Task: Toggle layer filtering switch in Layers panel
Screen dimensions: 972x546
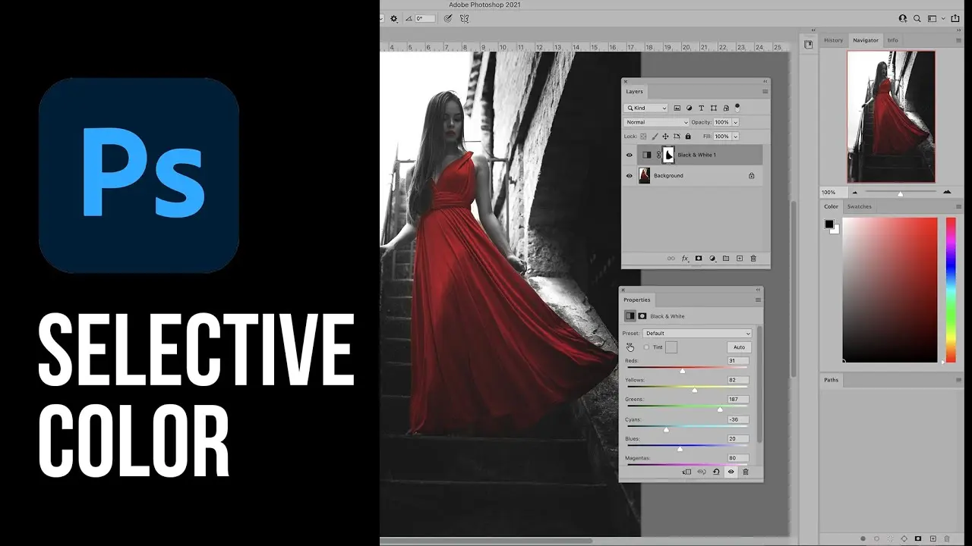Action: 737,108
